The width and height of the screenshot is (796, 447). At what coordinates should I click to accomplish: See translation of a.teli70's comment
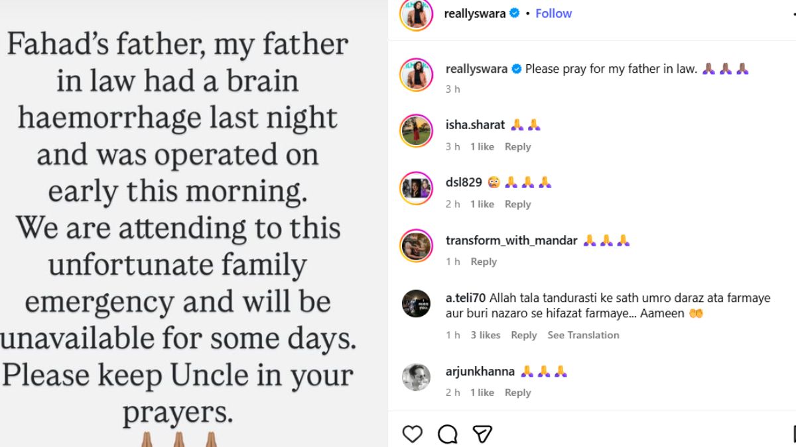pyautogui.click(x=583, y=335)
